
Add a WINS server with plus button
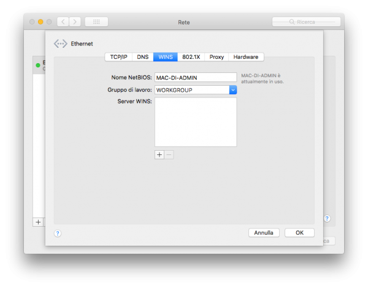(x=159, y=155)
